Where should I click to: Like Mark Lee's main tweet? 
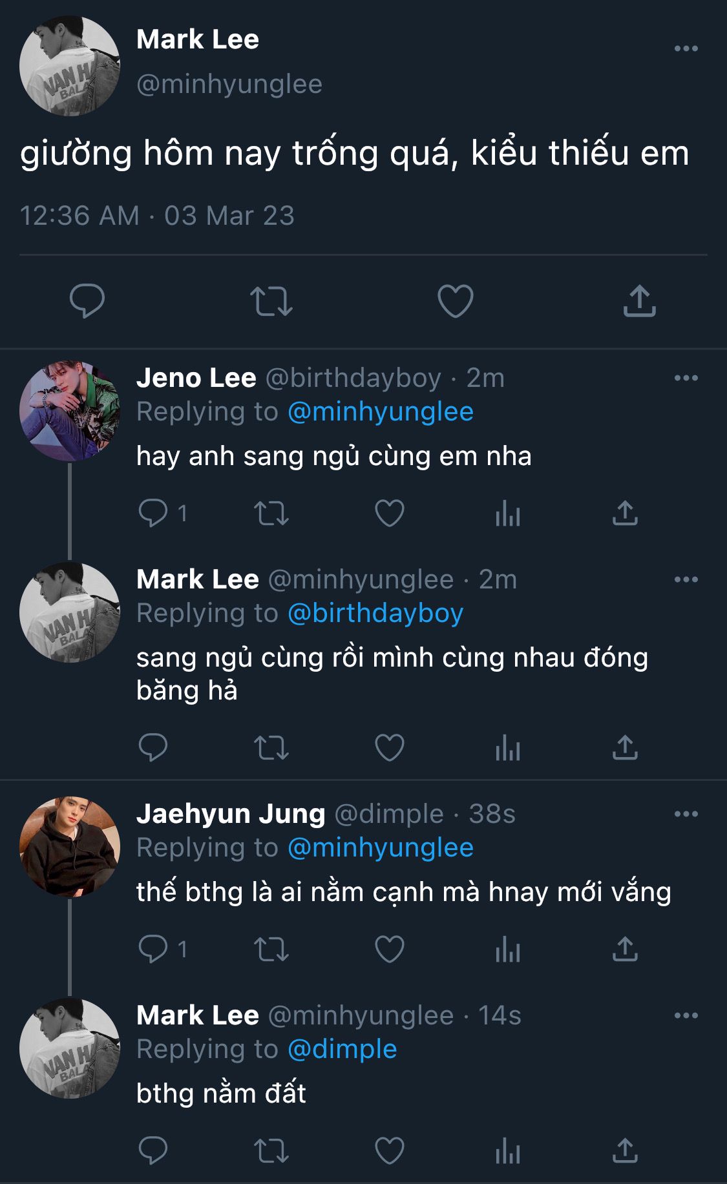pos(455,301)
